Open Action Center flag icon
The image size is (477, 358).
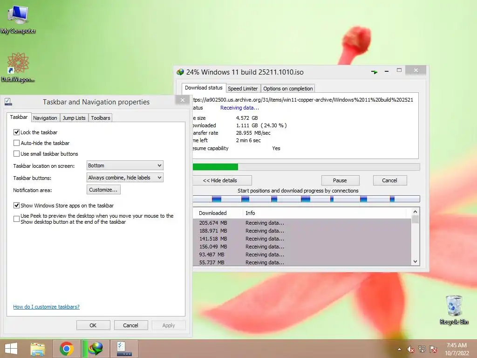(x=433, y=349)
